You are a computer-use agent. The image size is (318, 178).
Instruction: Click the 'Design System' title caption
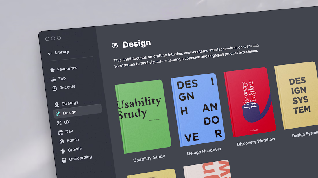pyautogui.click(x=305, y=134)
